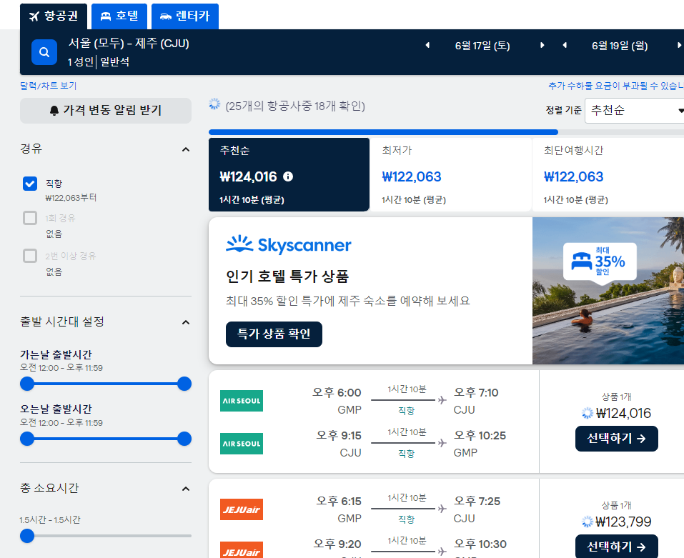Screen dimensions: 684x558
Task: Click the airplane icon on the 항공권 tab
Action: (x=34, y=16)
